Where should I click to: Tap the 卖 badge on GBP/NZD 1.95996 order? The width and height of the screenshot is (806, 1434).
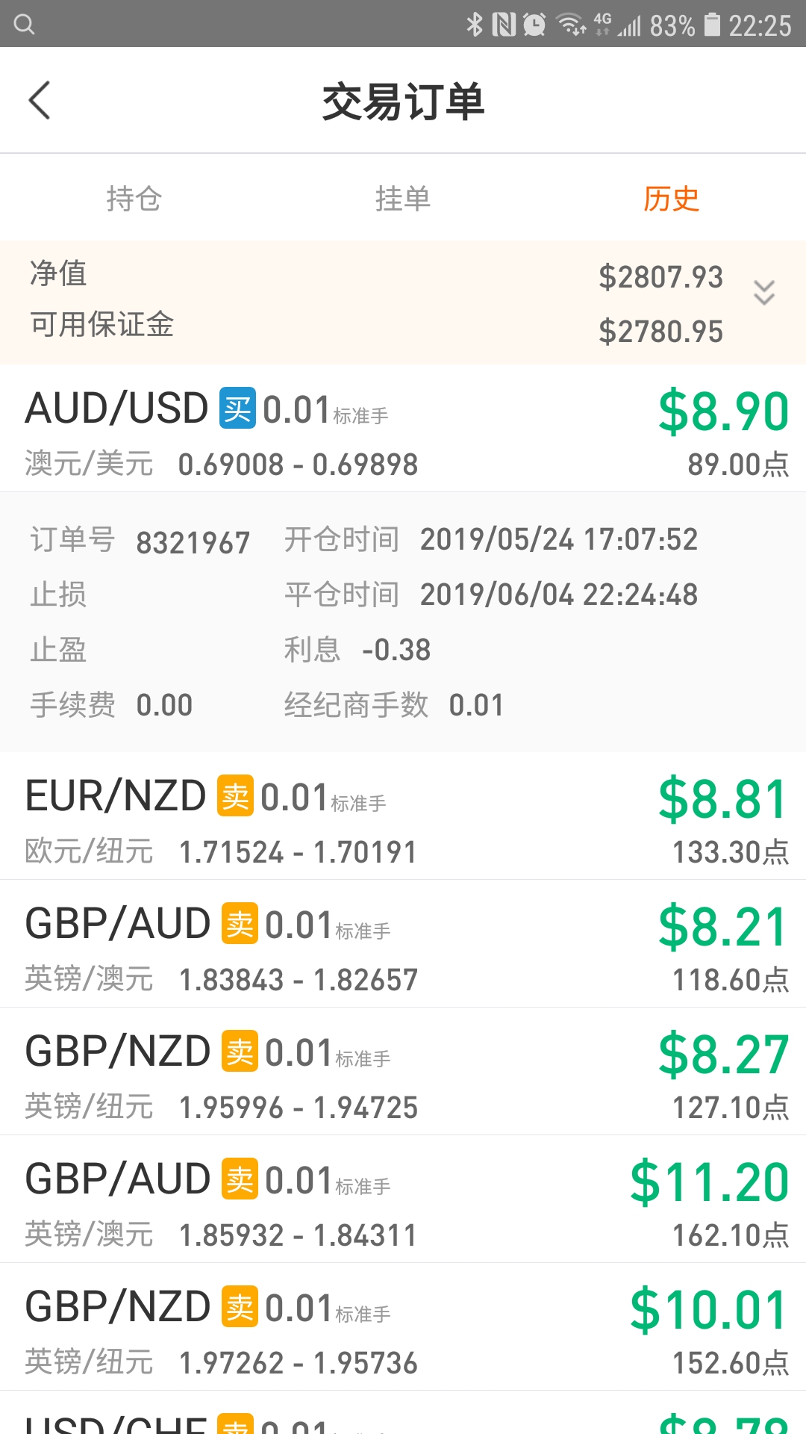pos(240,1051)
